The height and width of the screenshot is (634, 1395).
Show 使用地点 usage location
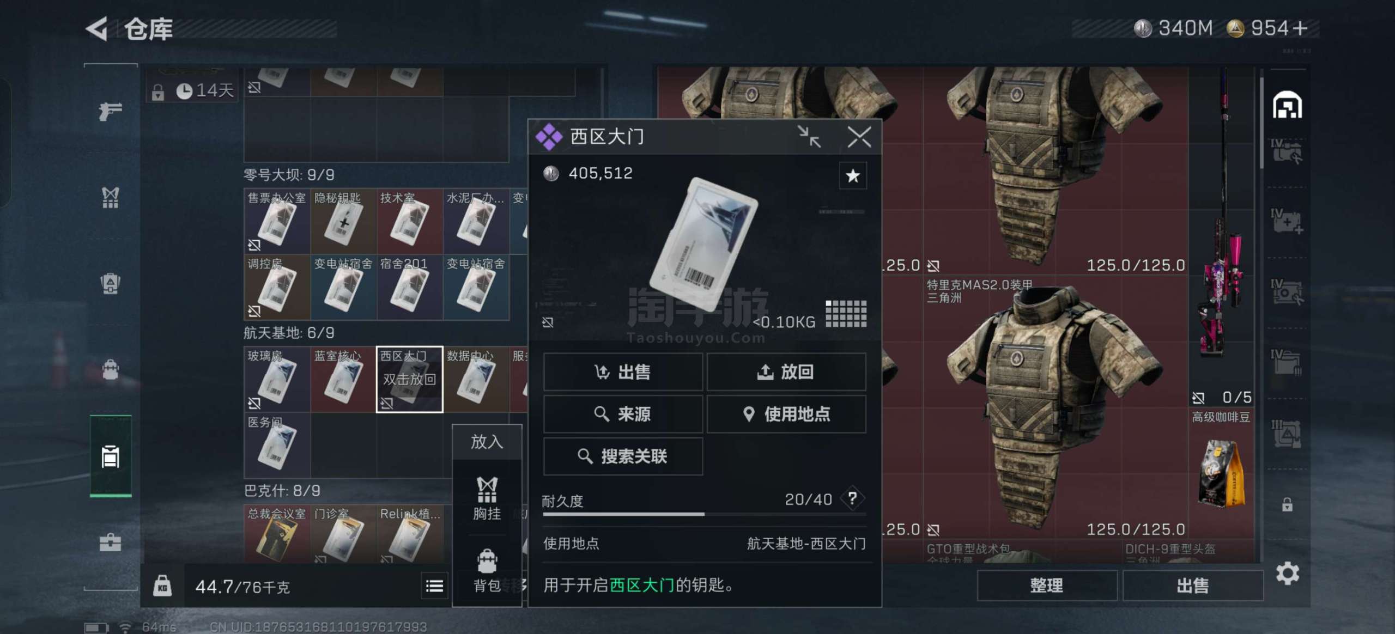tap(786, 414)
